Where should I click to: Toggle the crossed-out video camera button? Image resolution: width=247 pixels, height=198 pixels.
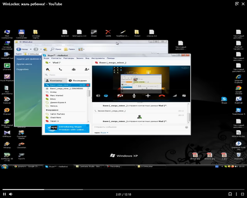click(120, 96)
